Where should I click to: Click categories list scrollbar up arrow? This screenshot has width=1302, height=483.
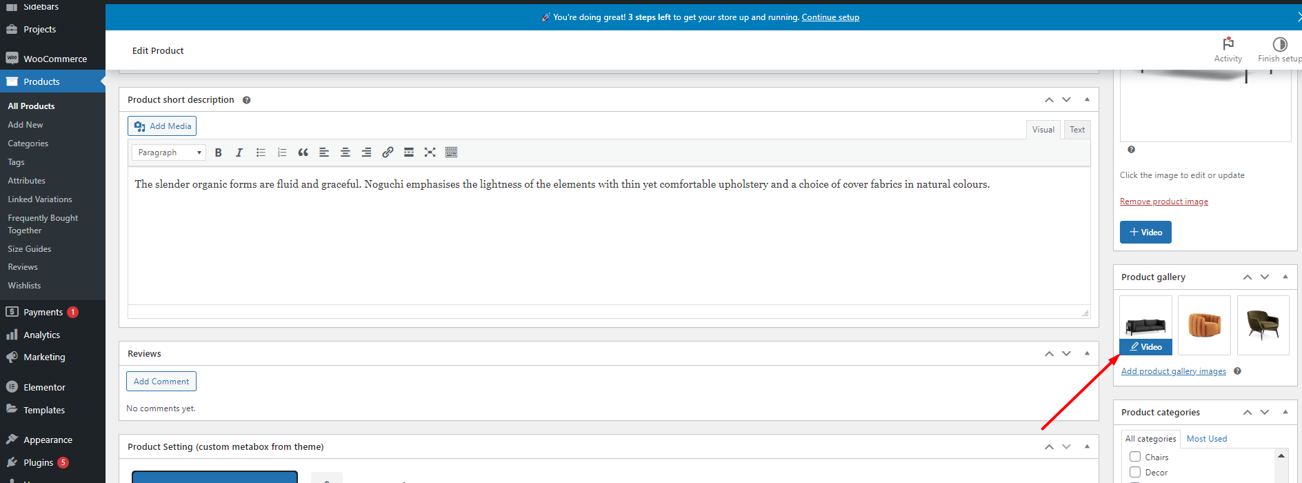[x=1281, y=455]
